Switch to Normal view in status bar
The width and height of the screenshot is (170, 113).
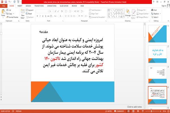pos(129,111)
